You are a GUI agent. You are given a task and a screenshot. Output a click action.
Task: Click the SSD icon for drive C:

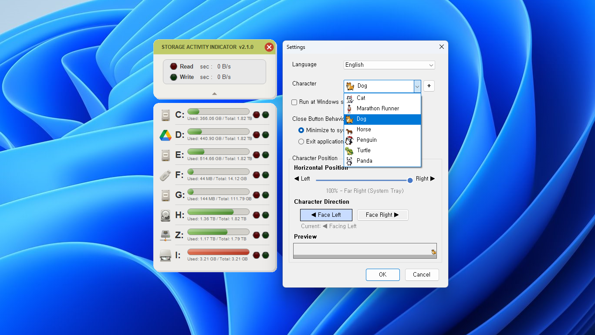166,115
